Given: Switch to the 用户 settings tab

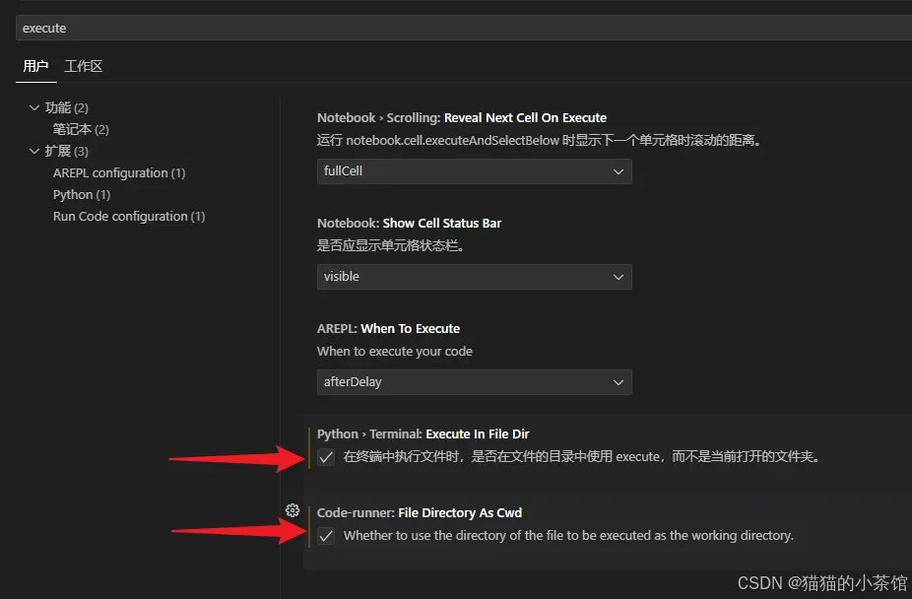Looking at the screenshot, I should pos(35,66).
